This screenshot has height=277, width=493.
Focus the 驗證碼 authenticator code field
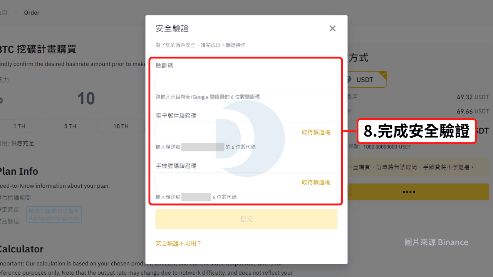click(x=246, y=82)
